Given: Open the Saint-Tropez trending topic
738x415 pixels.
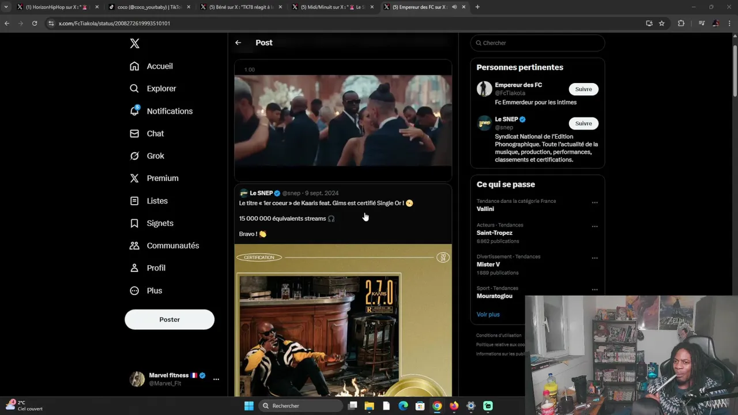Looking at the screenshot, I should click(495, 233).
